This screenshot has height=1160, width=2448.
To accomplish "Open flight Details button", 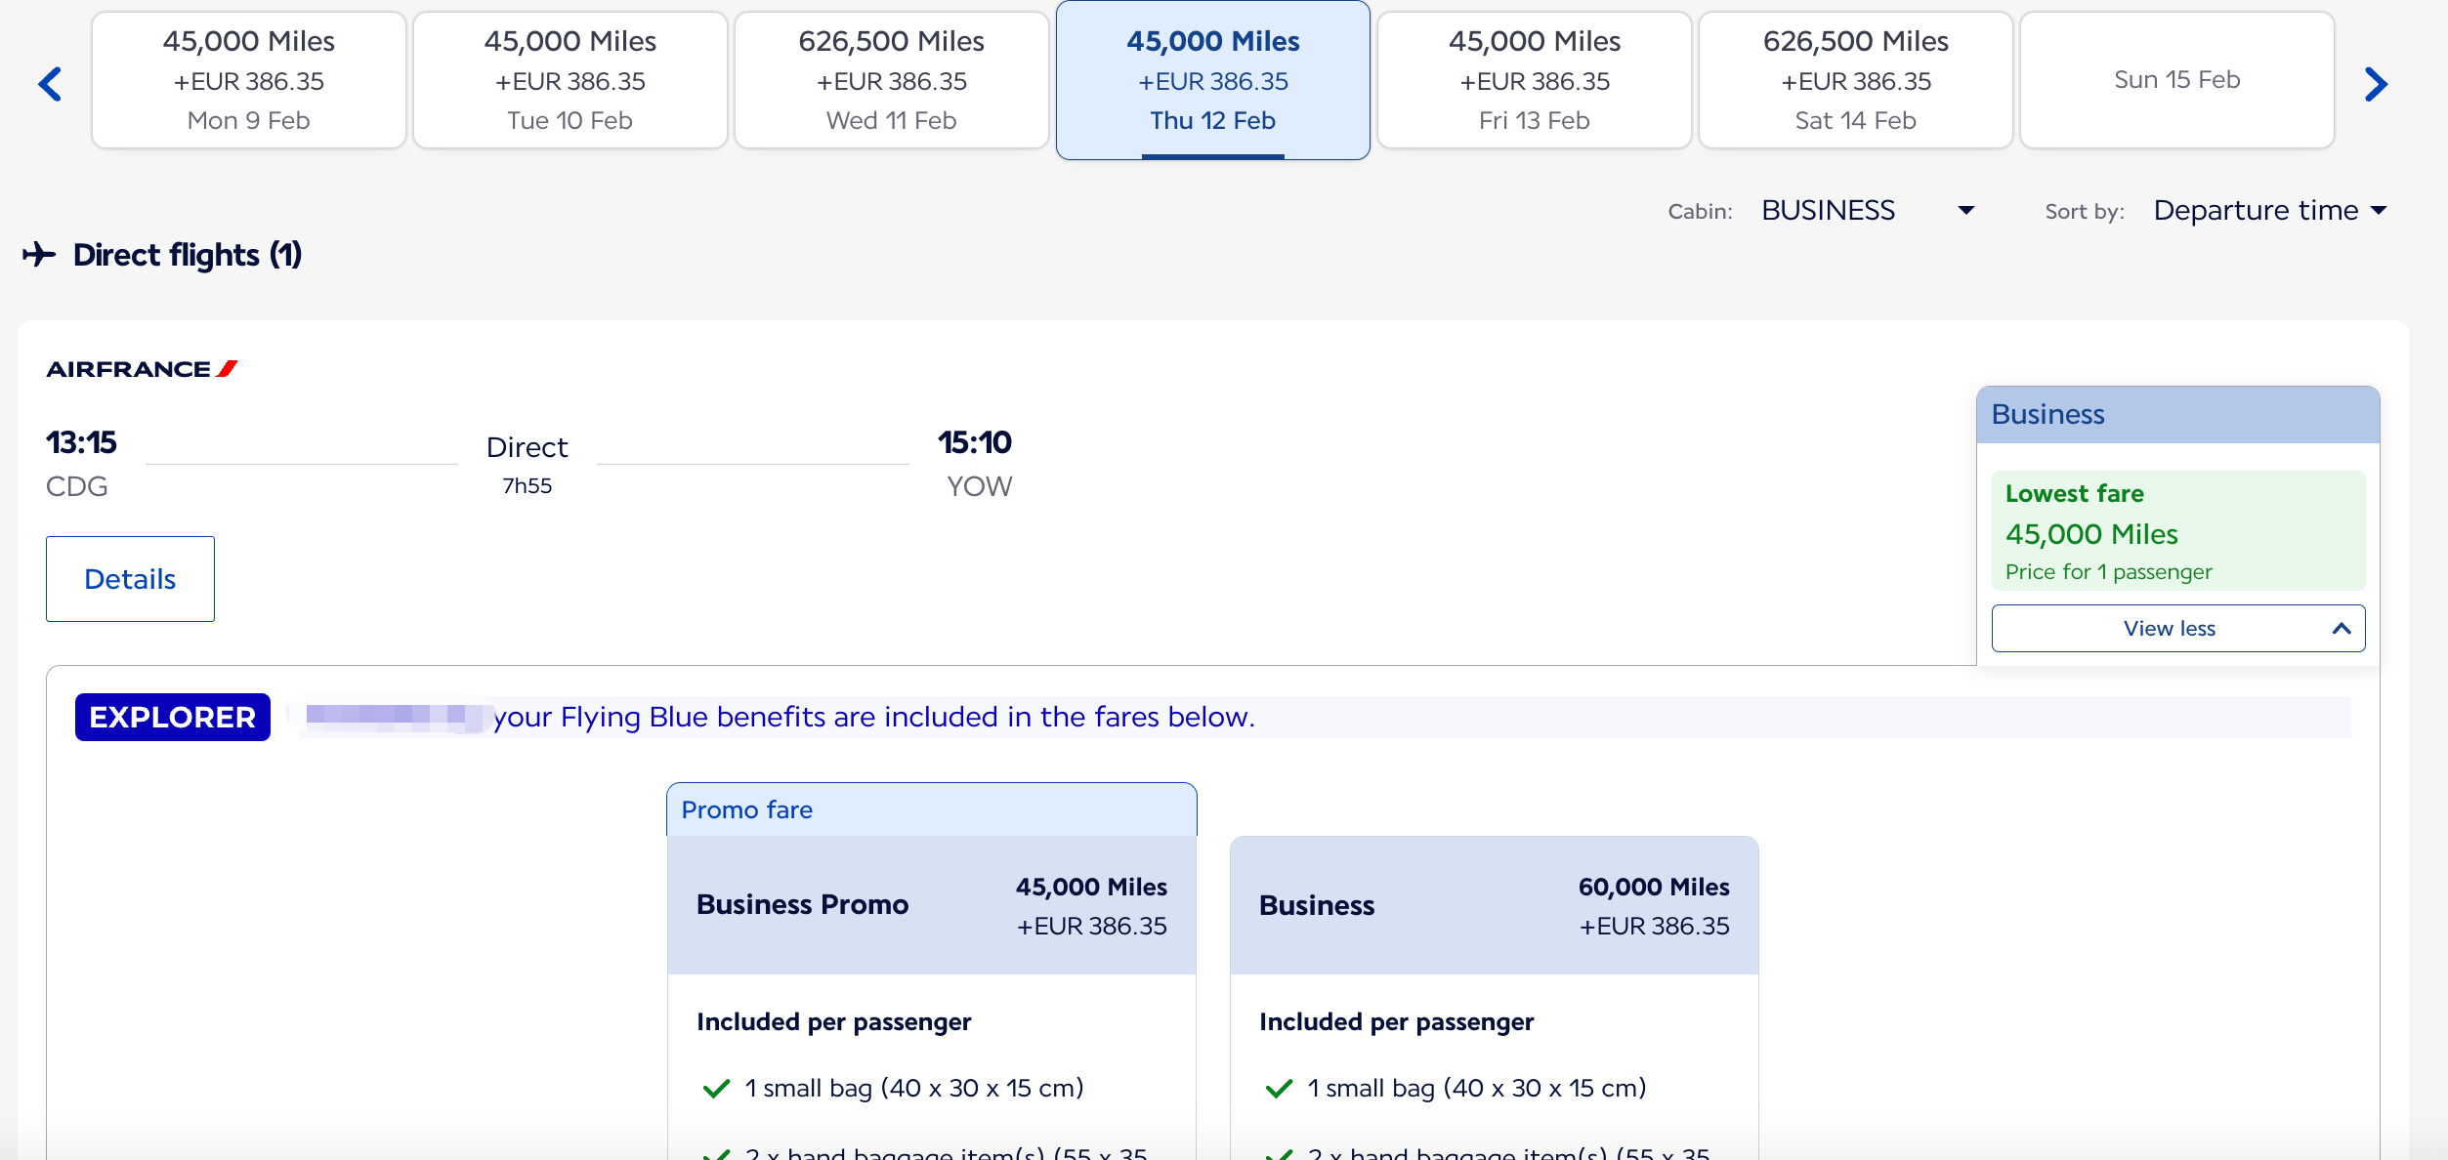I will coord(130,579).
